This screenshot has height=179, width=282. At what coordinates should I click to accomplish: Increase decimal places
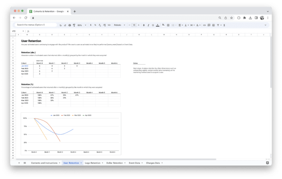(x=104, y=25)
